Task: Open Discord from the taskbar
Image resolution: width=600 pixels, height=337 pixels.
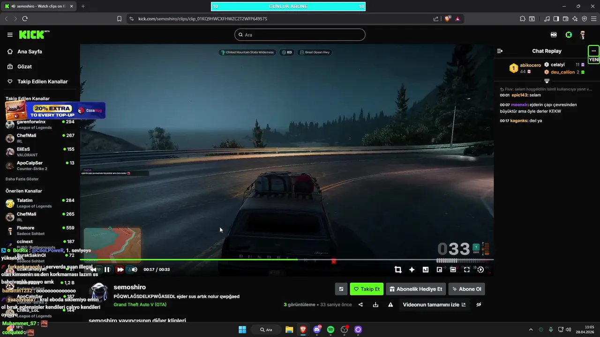Action: click(317, 330)
